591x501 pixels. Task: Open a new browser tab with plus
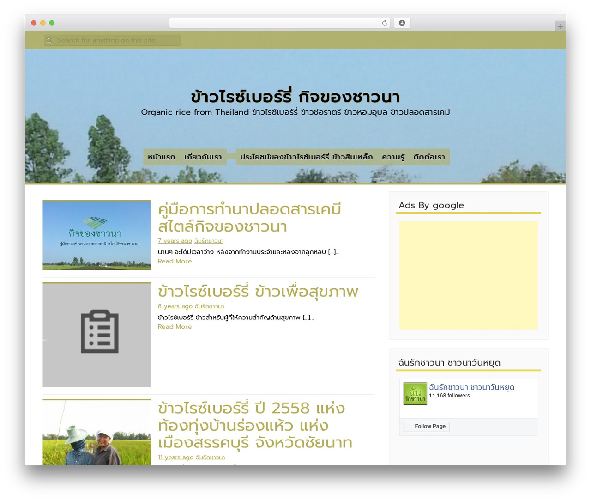(560, 26)
